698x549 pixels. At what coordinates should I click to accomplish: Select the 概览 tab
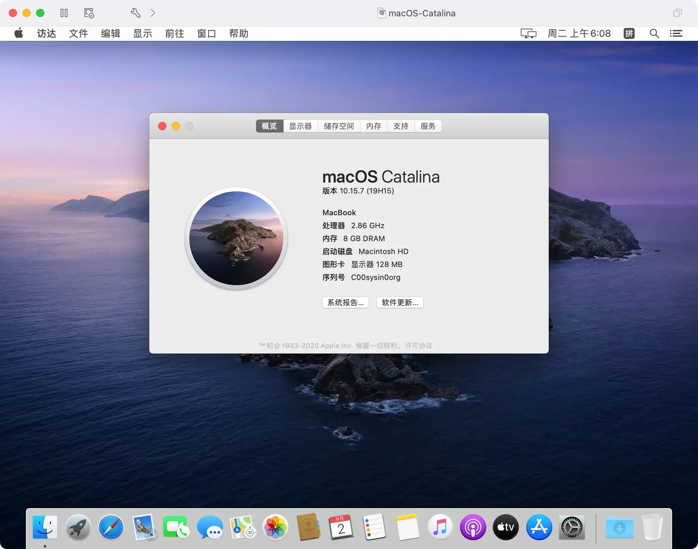point(269,126)
